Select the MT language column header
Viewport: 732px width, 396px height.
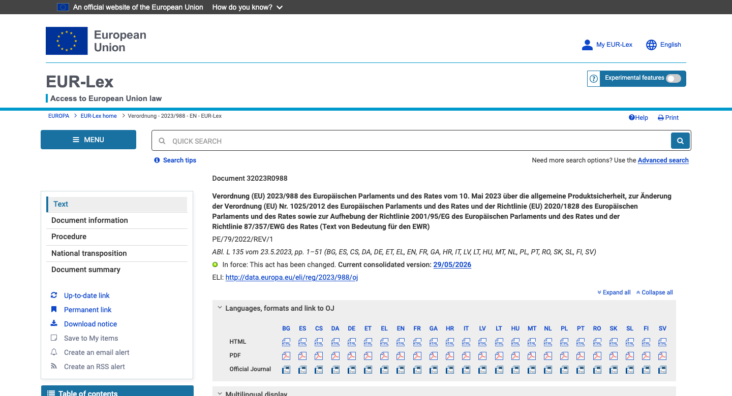tap(532, 328)
